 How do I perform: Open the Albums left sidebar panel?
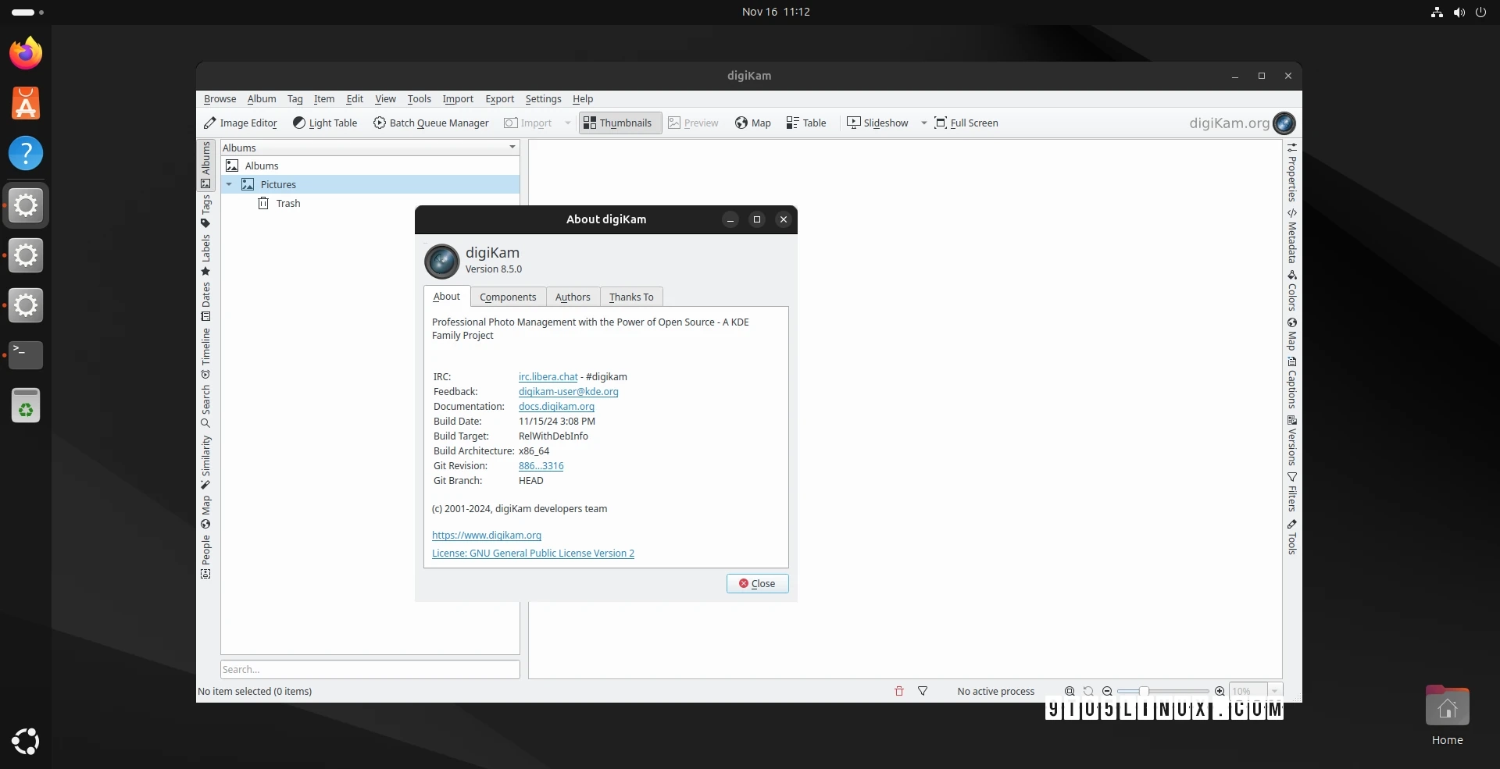(x=205, y=165)
